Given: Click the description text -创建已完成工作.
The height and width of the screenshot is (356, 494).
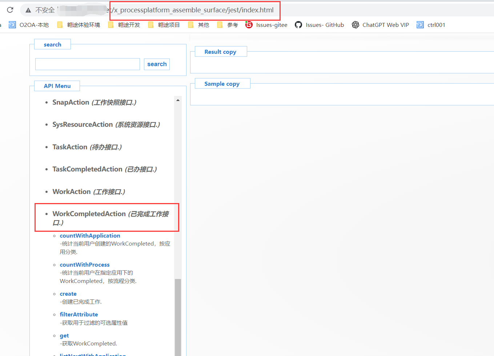Looking at the screenshot, I should click(81, 302).
